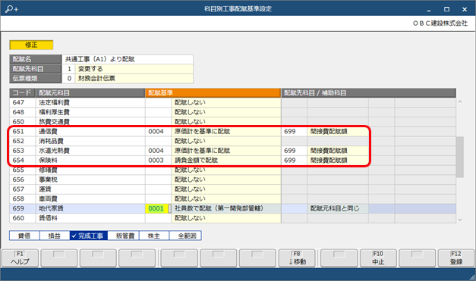Image resolution: width=476 pixels, height=281 pixels.
Task: Click the 配賦基準 column header
Action: (x=213, y=92)
